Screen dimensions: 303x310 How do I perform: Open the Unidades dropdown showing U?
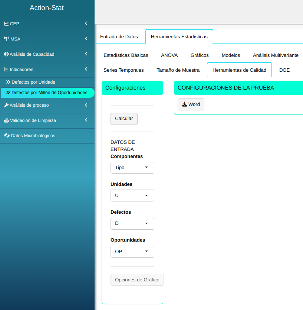click(x=132, y=196)
